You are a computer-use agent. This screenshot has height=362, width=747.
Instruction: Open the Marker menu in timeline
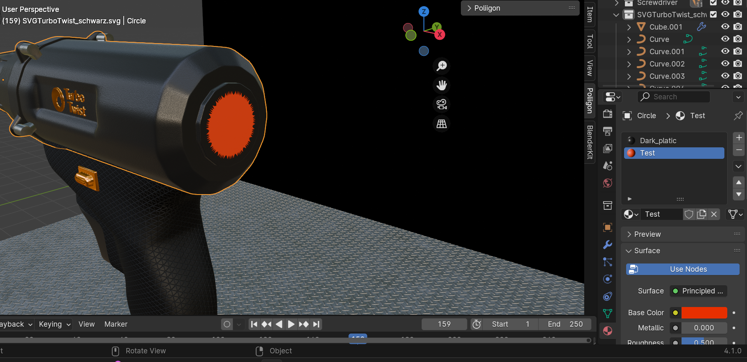[x=116, y=324]
